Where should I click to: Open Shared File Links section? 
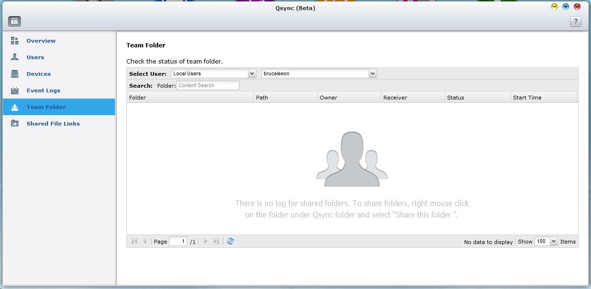[x=59, y=124]
